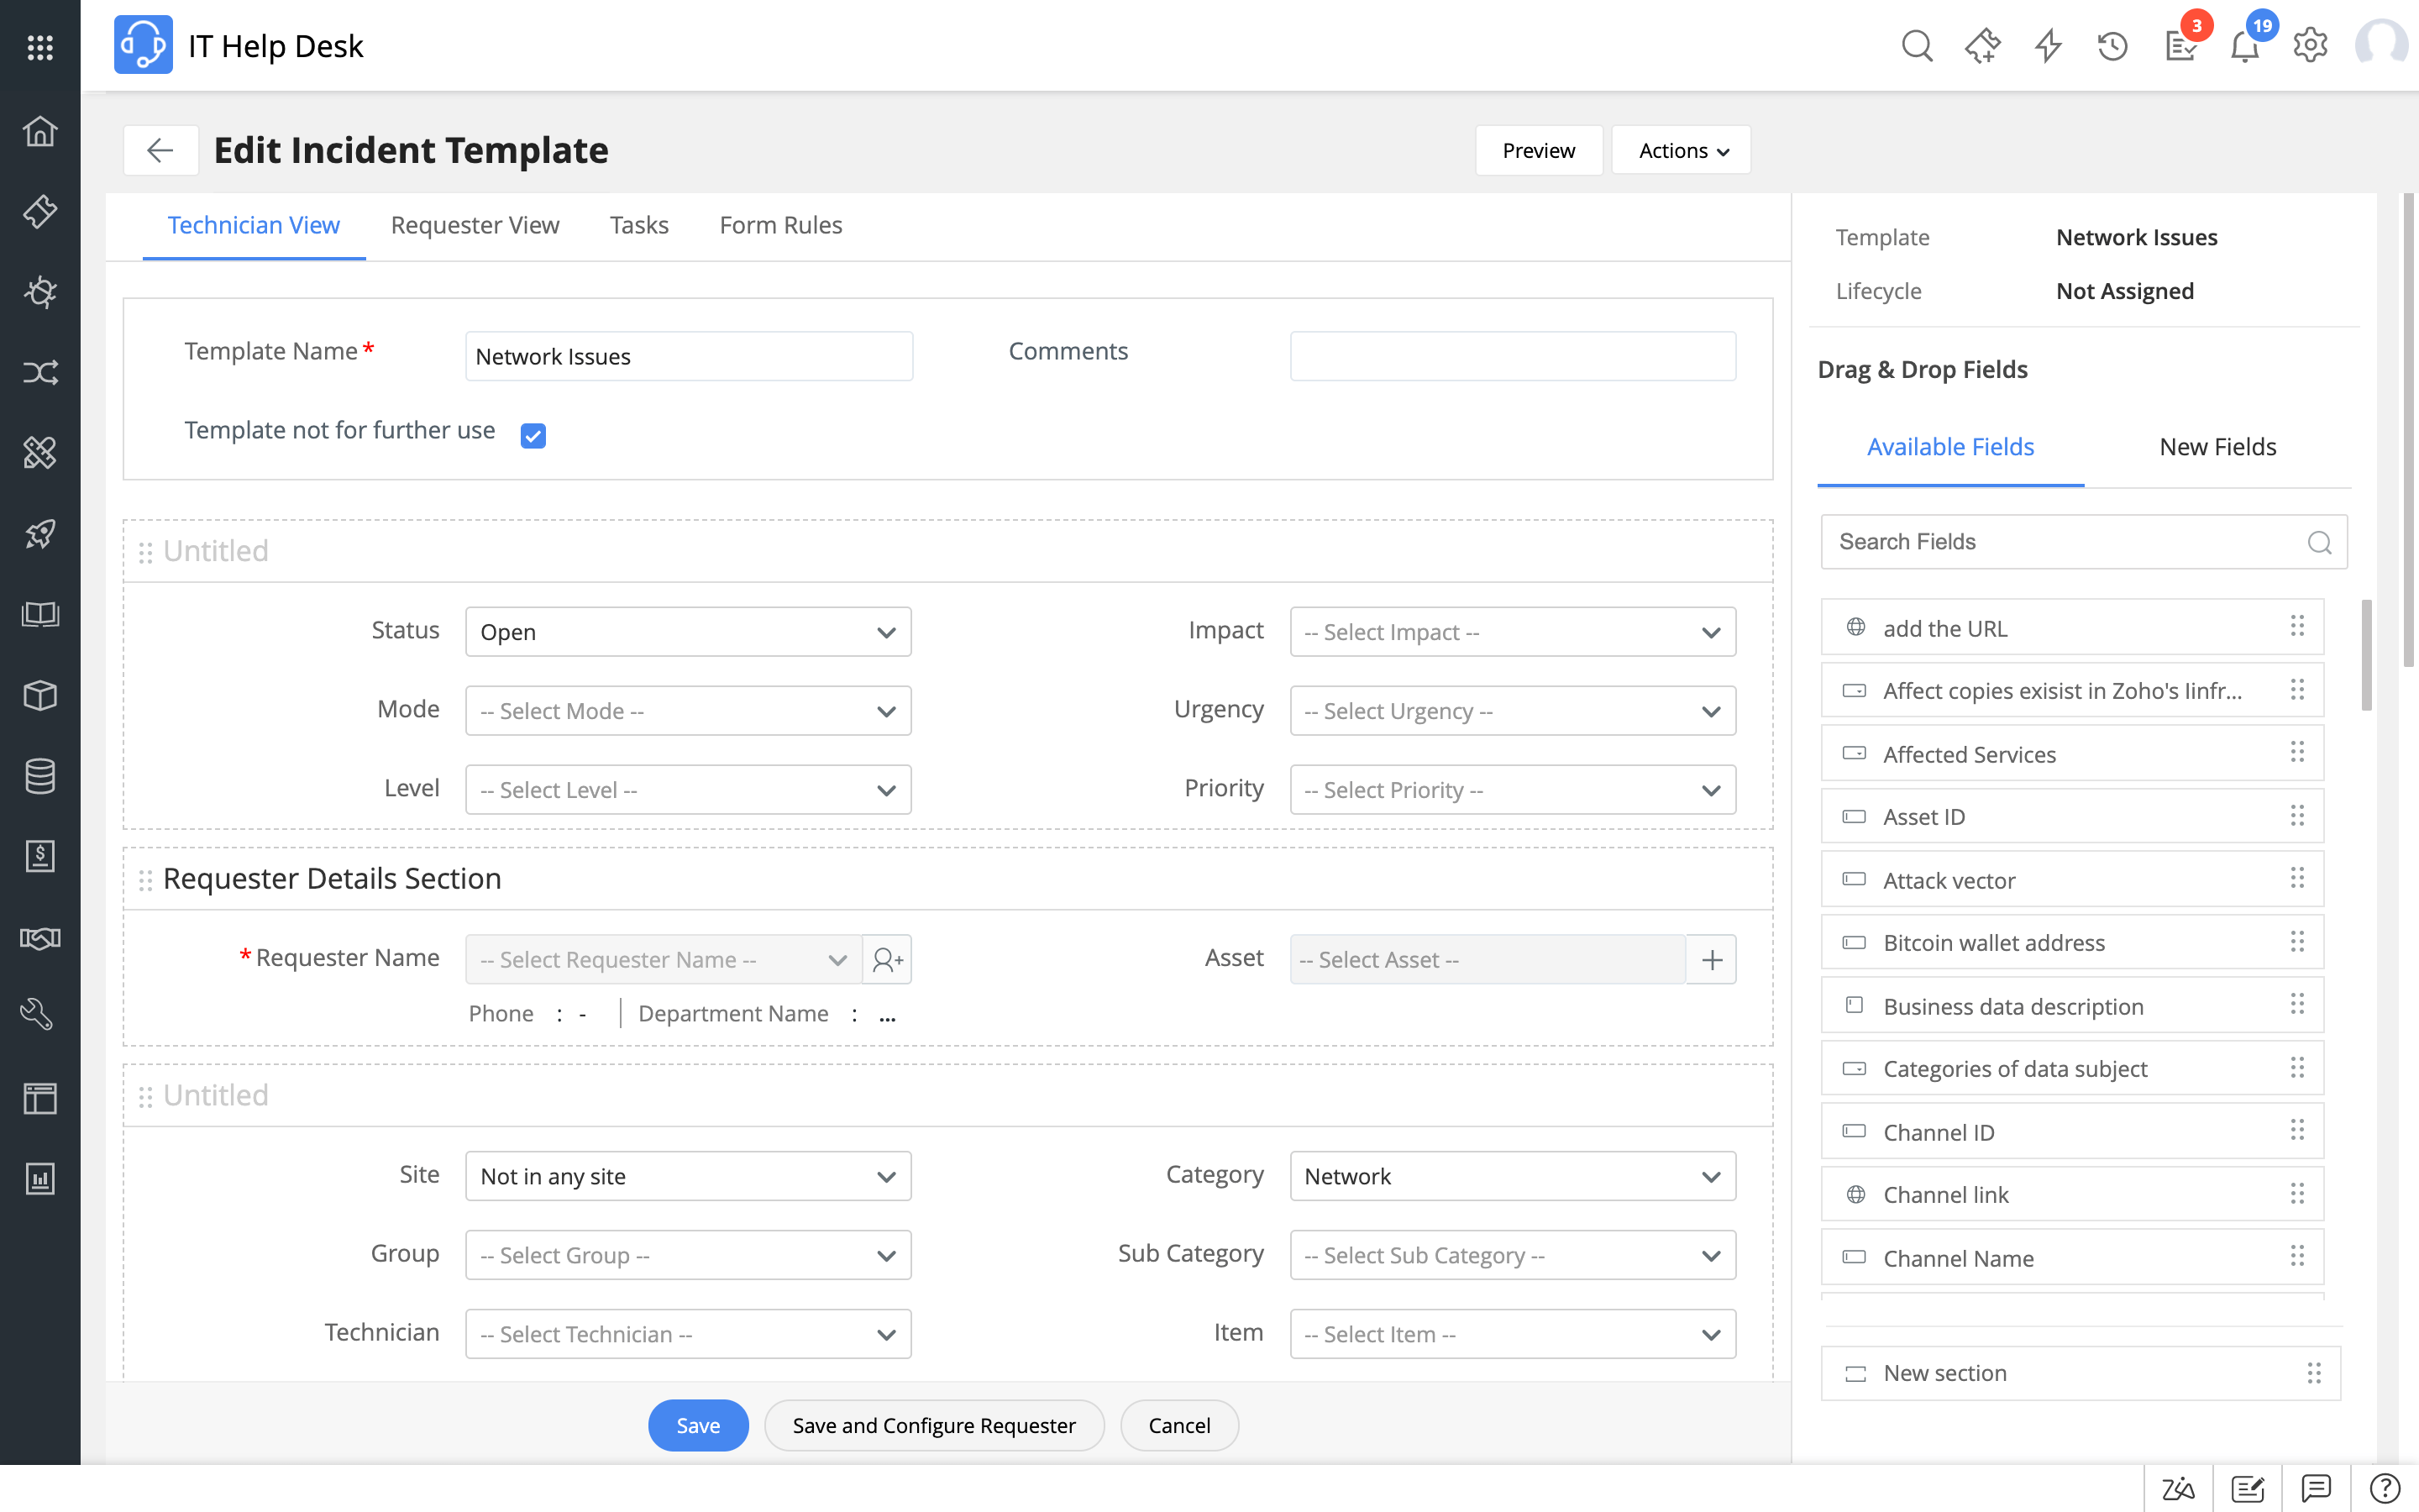Open the Select Priority dropdown
Screen dimensions: 2419x1512
(1513, 789)
